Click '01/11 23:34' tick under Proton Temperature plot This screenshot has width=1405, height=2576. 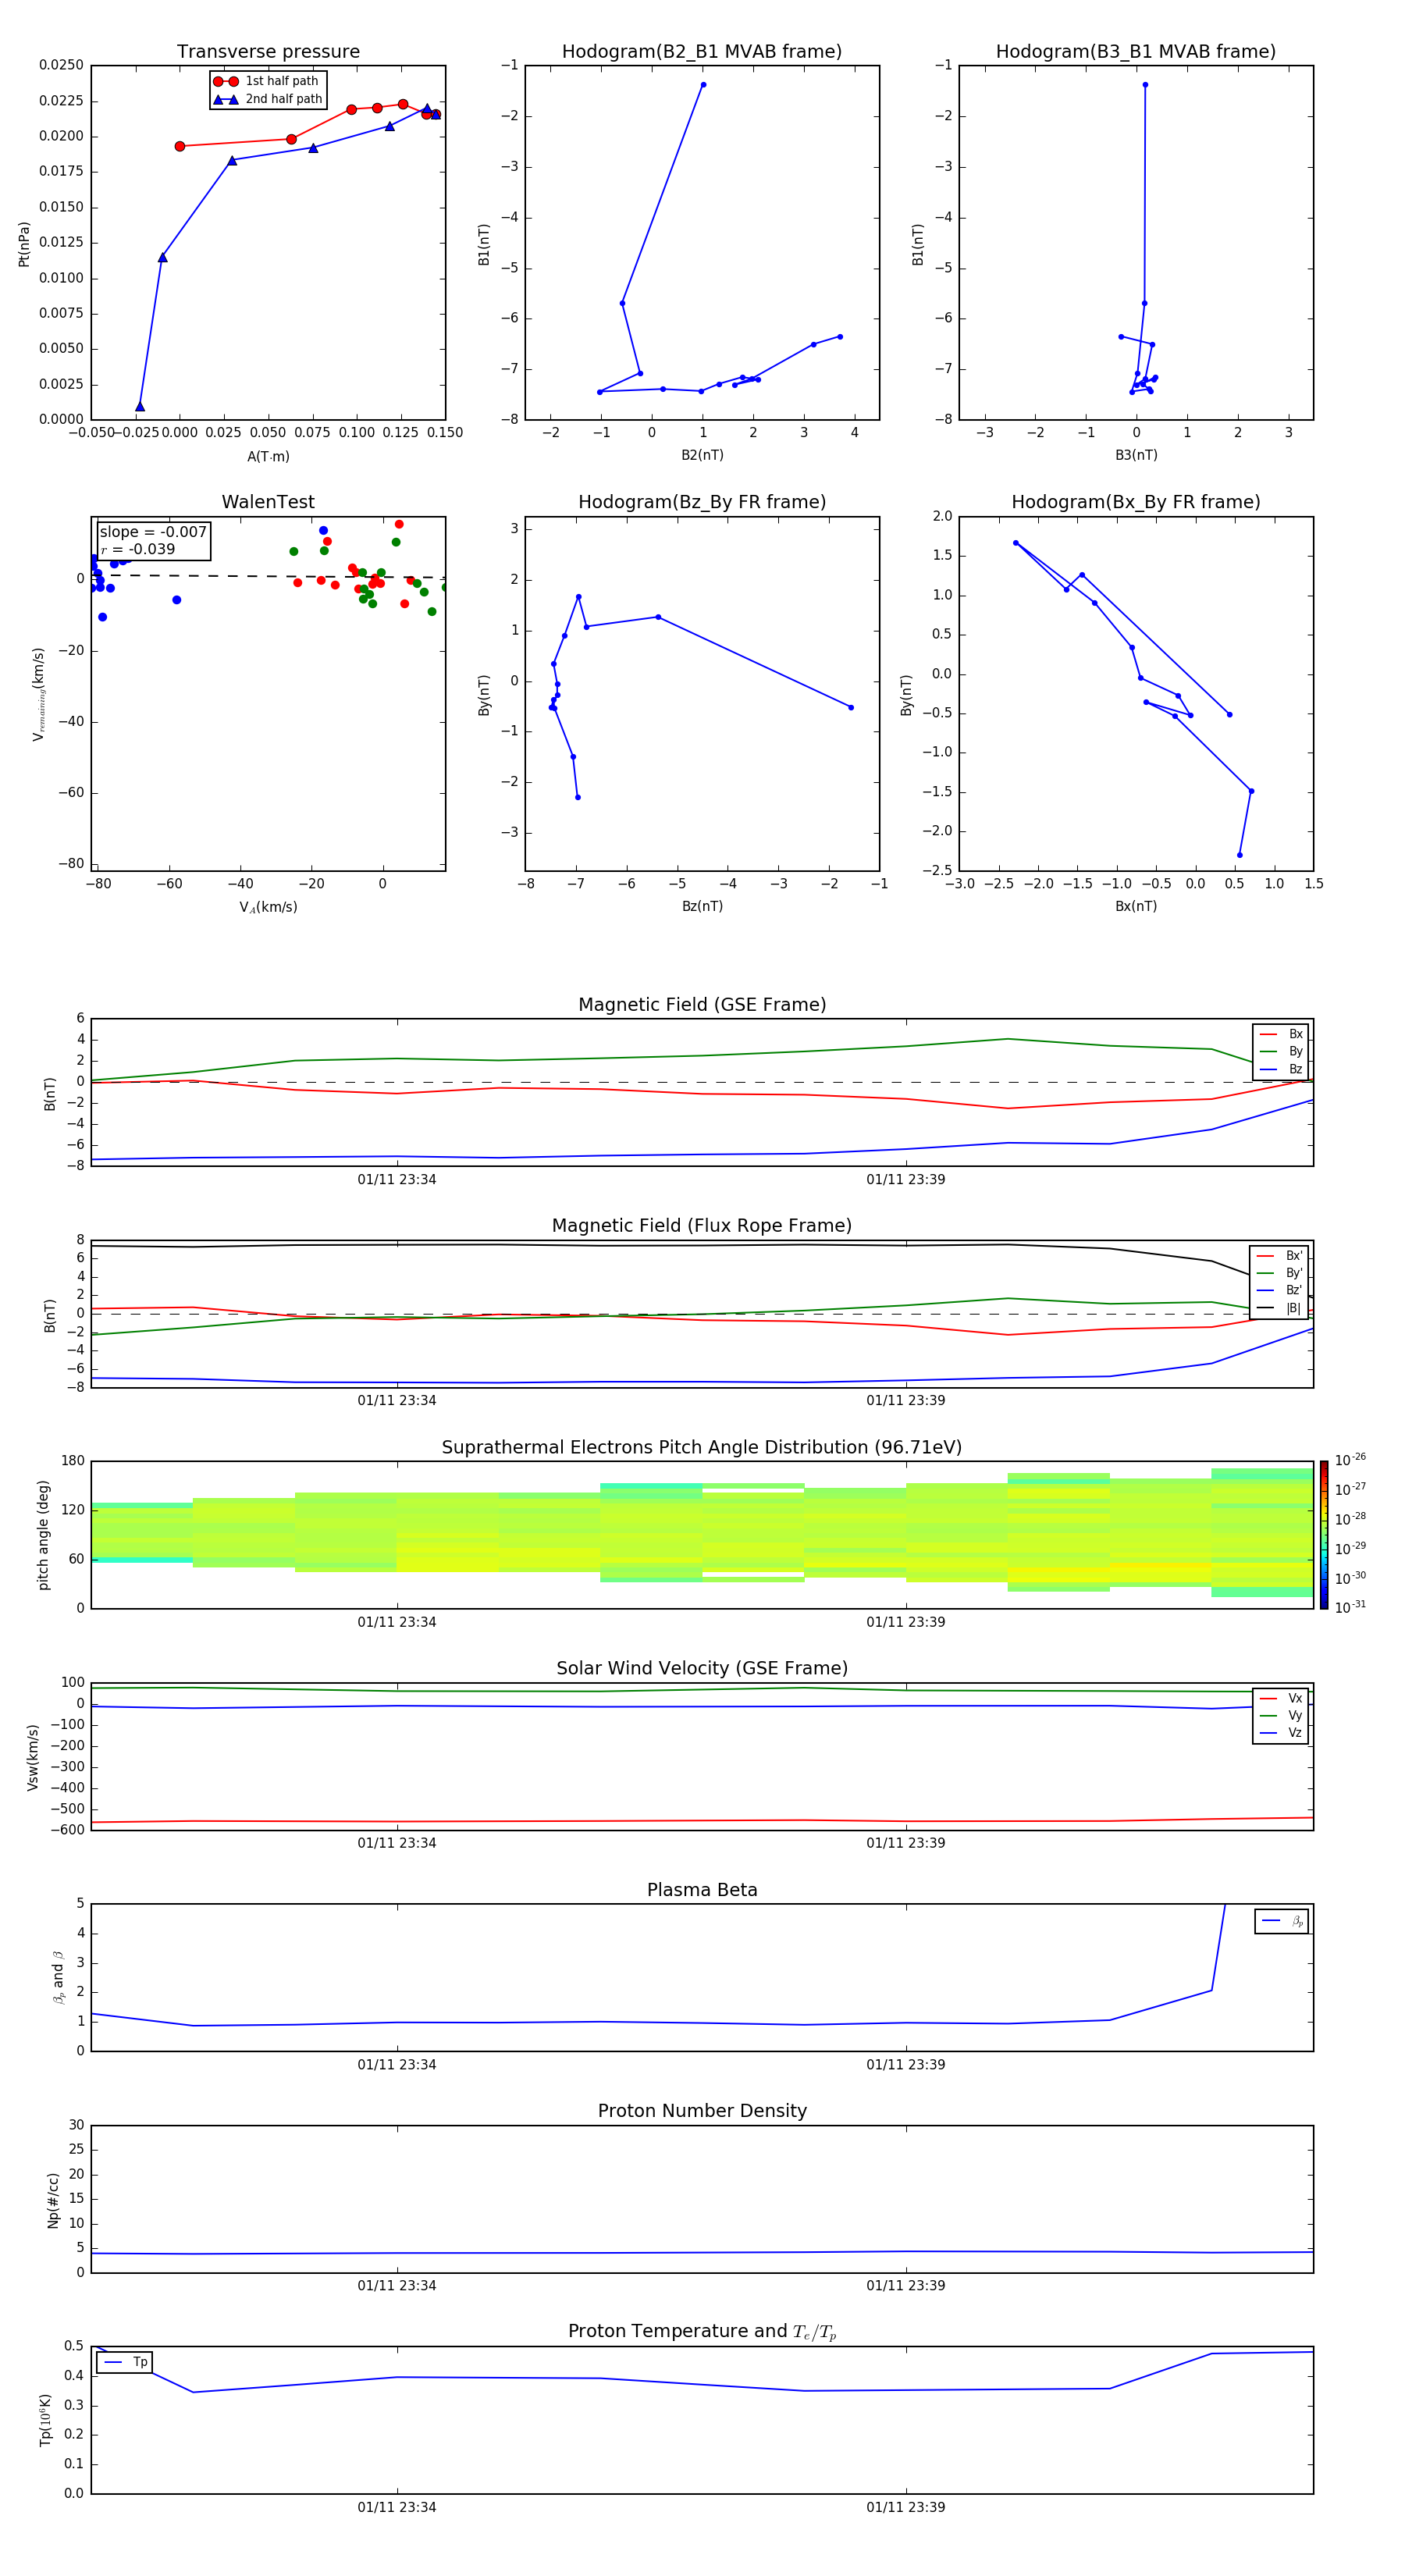(397, 2508)
